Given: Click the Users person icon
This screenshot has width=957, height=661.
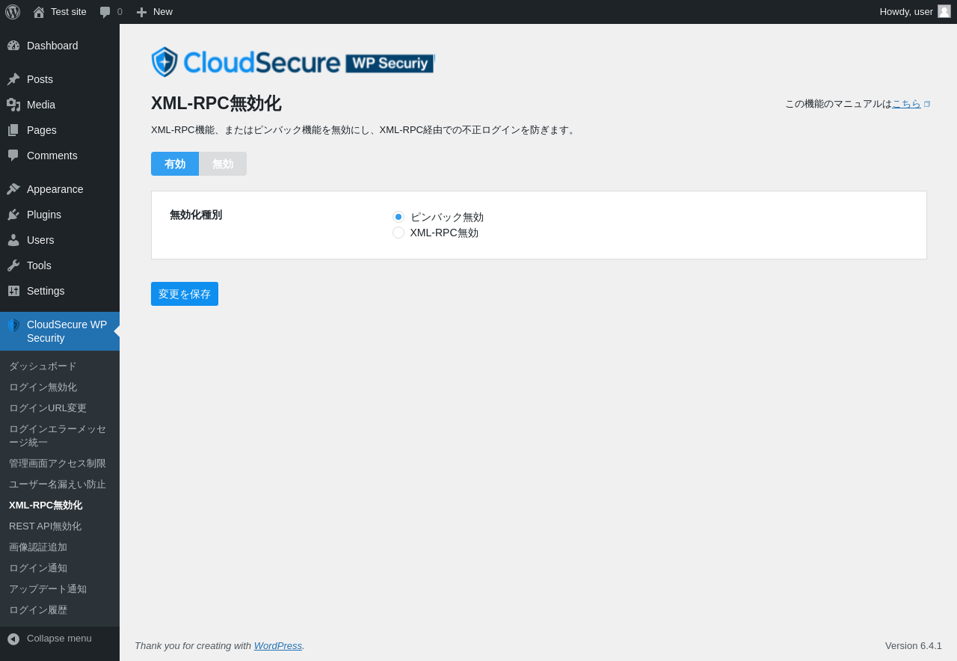Looking at the screenshot, I should coord(13,240).
